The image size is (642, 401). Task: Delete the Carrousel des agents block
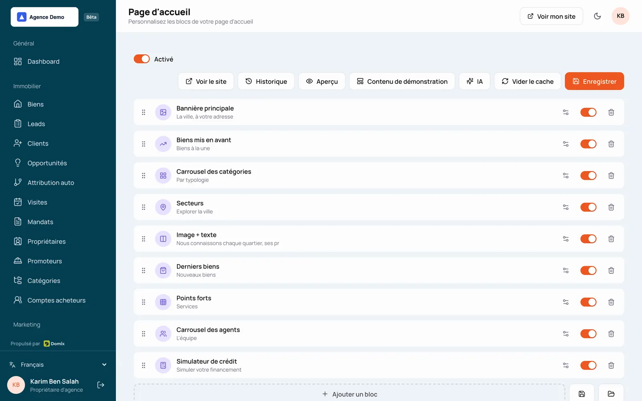pos(611,334)
